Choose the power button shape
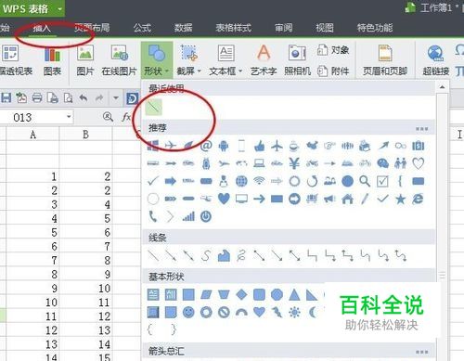The height and width of the screenshot is (361, 464). pos(206,216)
